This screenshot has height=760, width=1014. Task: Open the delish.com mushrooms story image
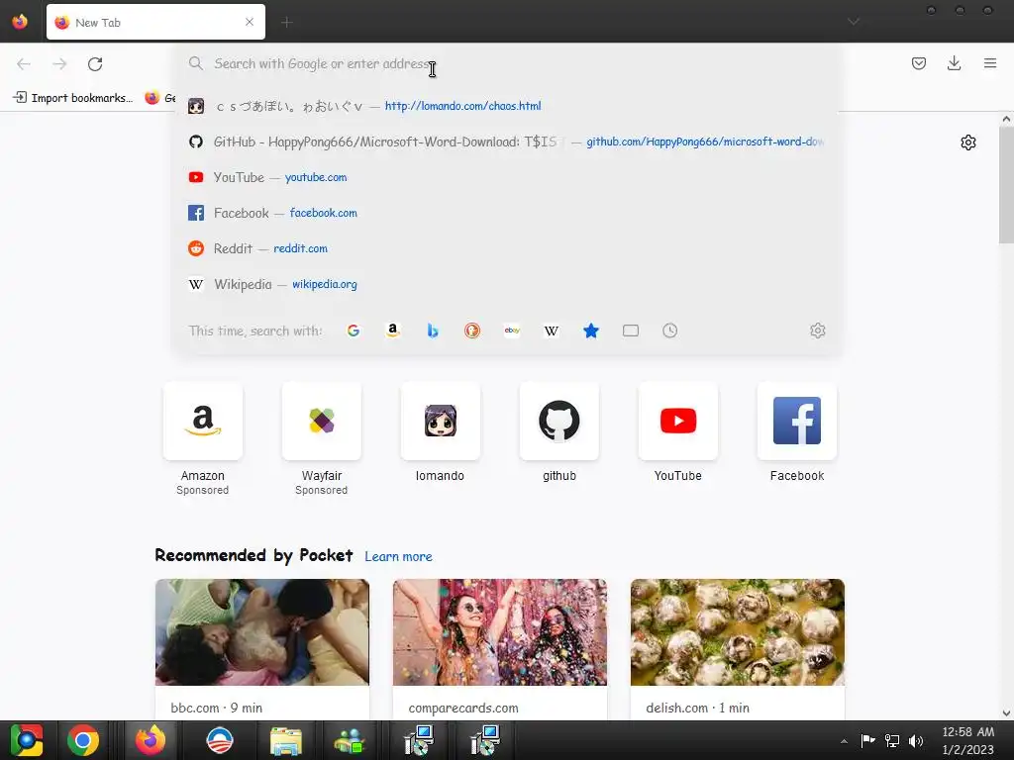pos(737,632)
